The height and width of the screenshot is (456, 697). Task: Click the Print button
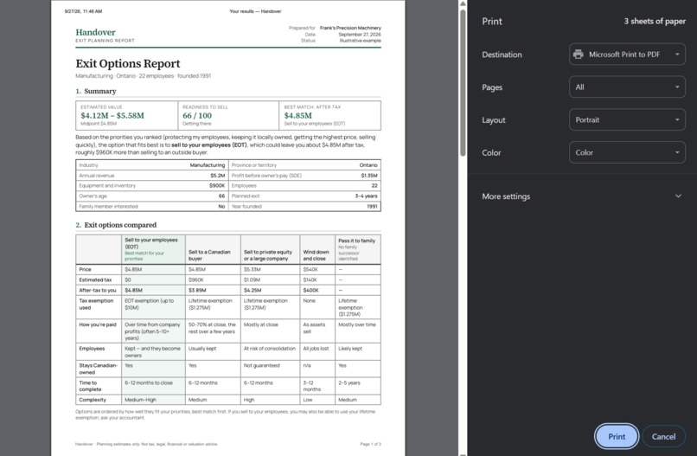(617, 436)
